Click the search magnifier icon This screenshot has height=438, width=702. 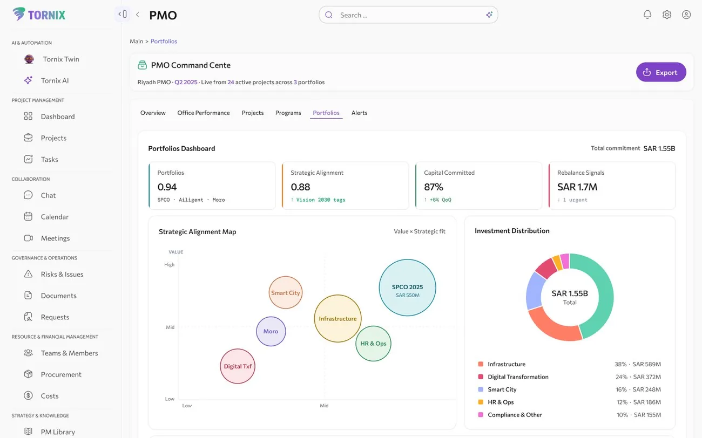click(x=328, y=15)
